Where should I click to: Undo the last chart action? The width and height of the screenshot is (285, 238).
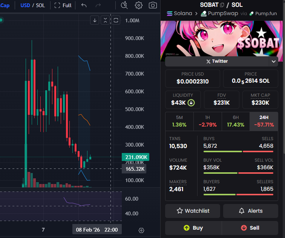click(x=84, y=5)
